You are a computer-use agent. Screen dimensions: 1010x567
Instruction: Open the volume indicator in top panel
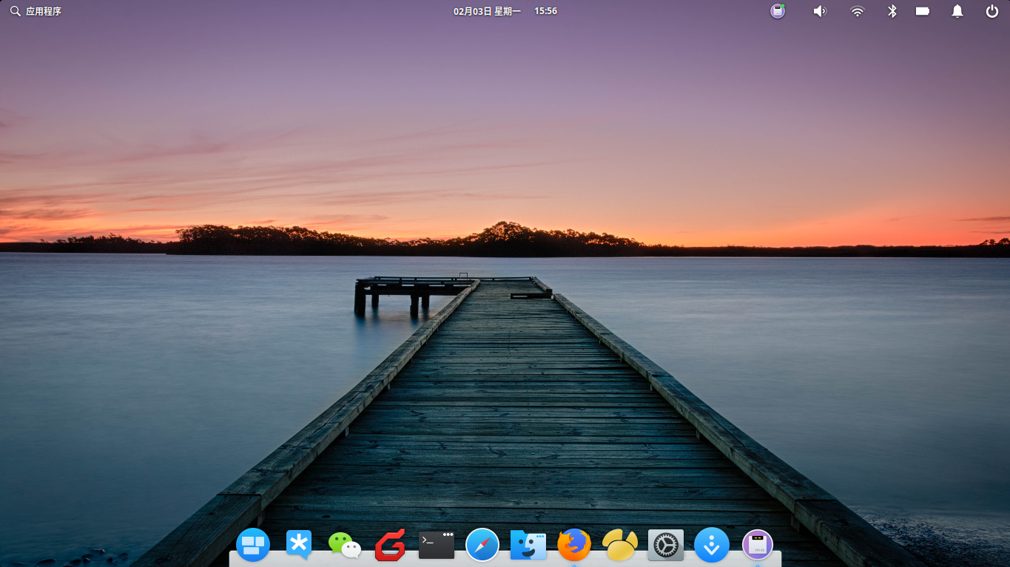click(x=819, y=11)
